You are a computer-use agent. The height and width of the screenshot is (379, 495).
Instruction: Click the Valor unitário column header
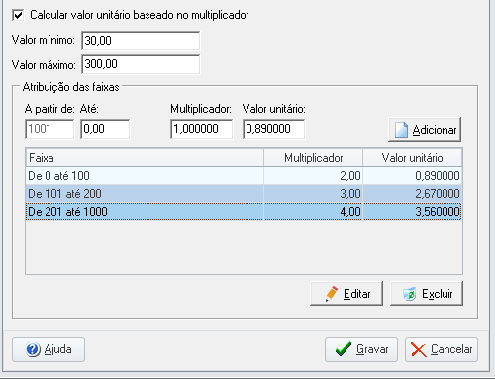tap(412, 158)
